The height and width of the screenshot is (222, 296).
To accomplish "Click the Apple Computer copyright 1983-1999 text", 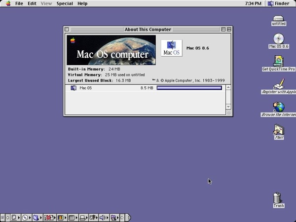I will [x=188, y=80].
